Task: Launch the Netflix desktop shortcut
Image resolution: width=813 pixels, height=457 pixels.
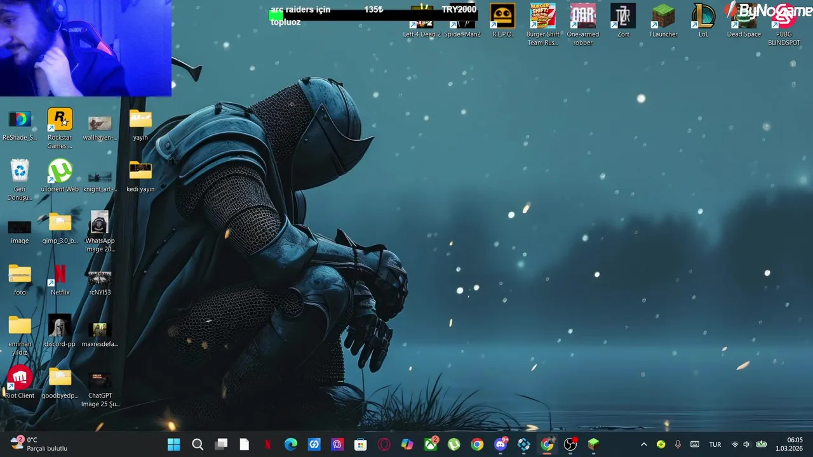Action: 60,280
